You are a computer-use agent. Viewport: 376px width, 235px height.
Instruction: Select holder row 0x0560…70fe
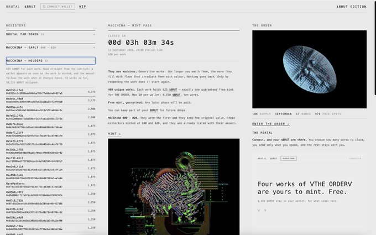[51, 194]
